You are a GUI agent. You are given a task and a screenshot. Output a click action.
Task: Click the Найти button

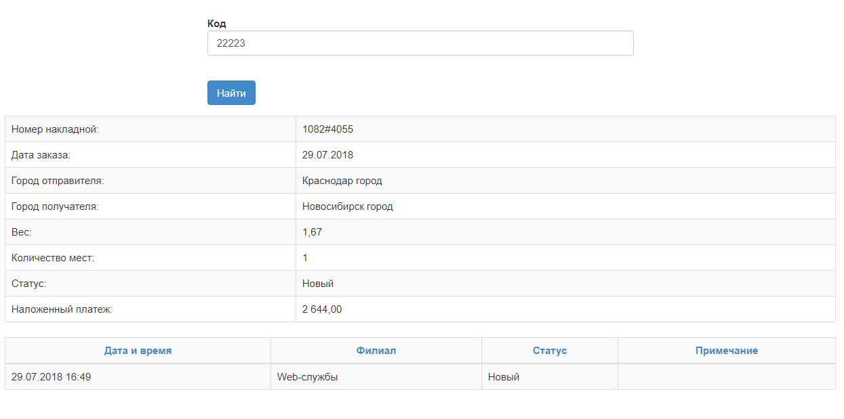point(231,93)
